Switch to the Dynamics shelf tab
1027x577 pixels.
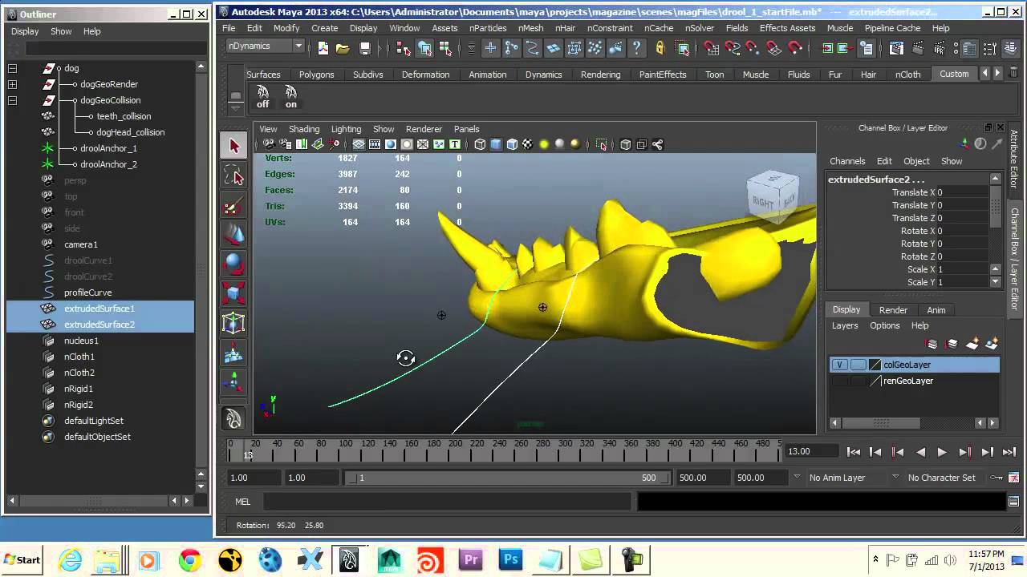point(543,75)
